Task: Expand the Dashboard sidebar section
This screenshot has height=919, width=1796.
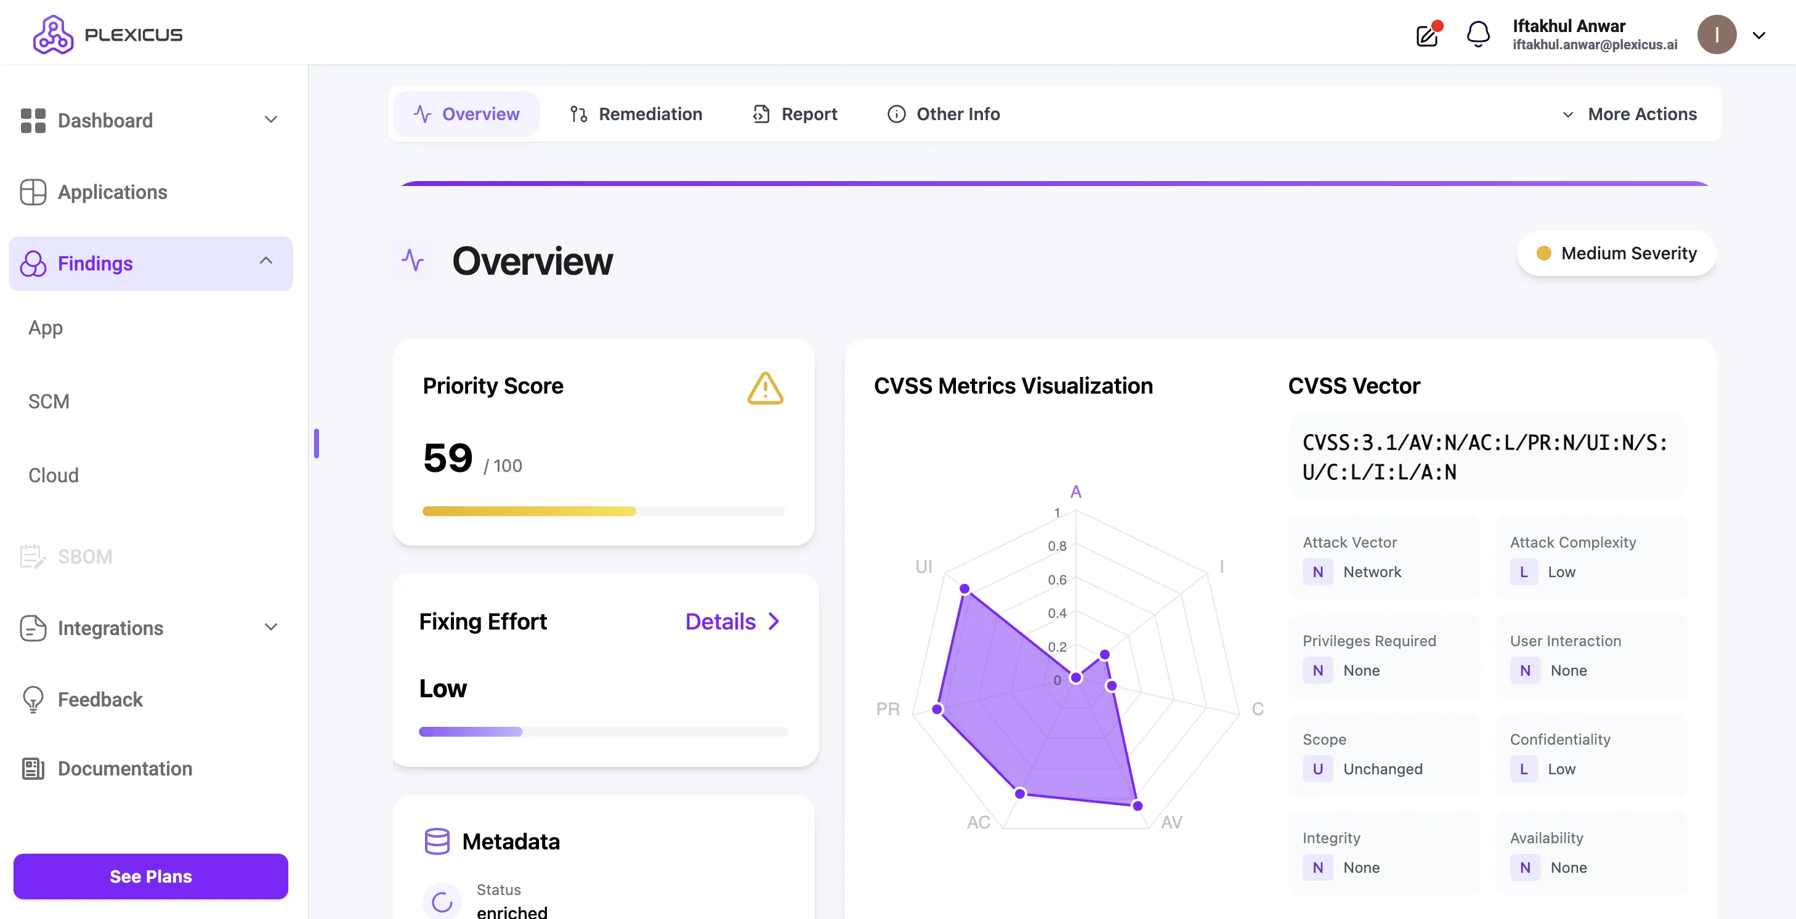Action: pyautogui.click(x=270, y=120)
